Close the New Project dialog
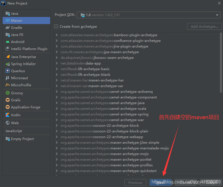The image size is (223, 187). click(x=219, y=3)
